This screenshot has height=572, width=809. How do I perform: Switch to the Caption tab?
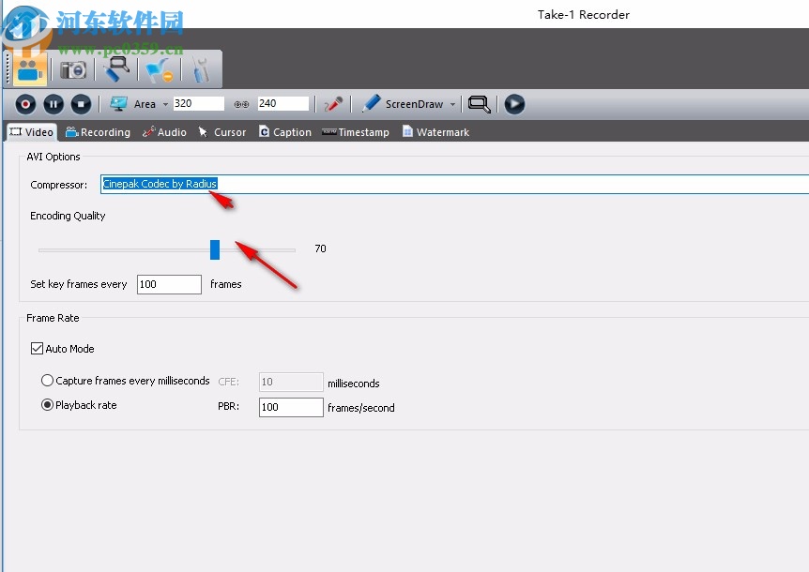pyautogui.click(x=284, y=132)
